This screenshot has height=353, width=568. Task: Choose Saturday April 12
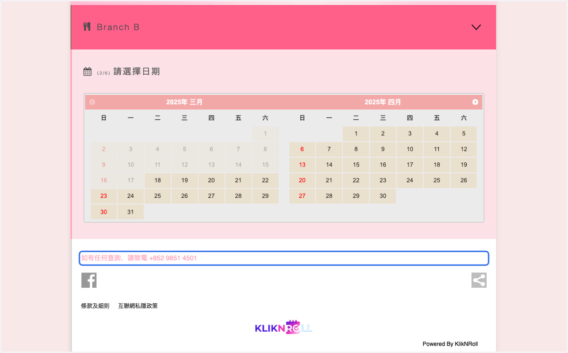tap(463, 149)
